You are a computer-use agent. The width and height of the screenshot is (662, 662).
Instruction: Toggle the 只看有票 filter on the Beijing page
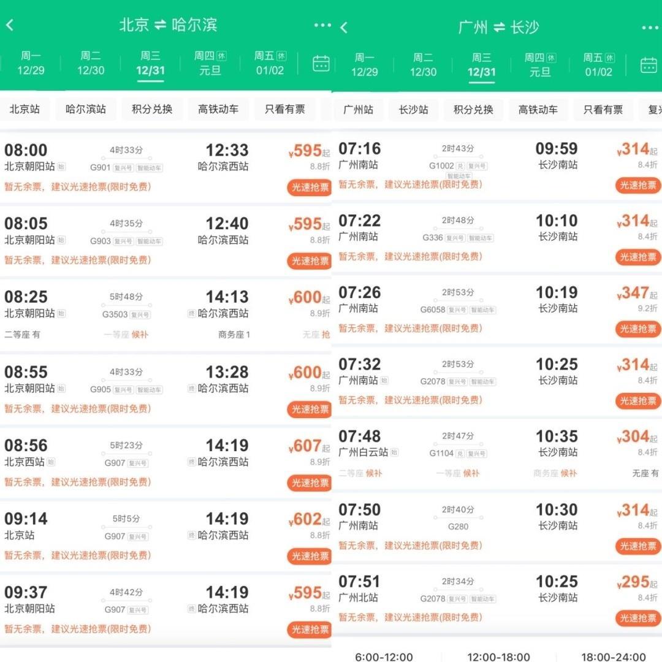pyautogui.click(x=284, y=109)
